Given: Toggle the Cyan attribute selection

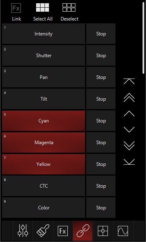Looking at the screenshot, I should pyautogui.click(x=43, y=121).
